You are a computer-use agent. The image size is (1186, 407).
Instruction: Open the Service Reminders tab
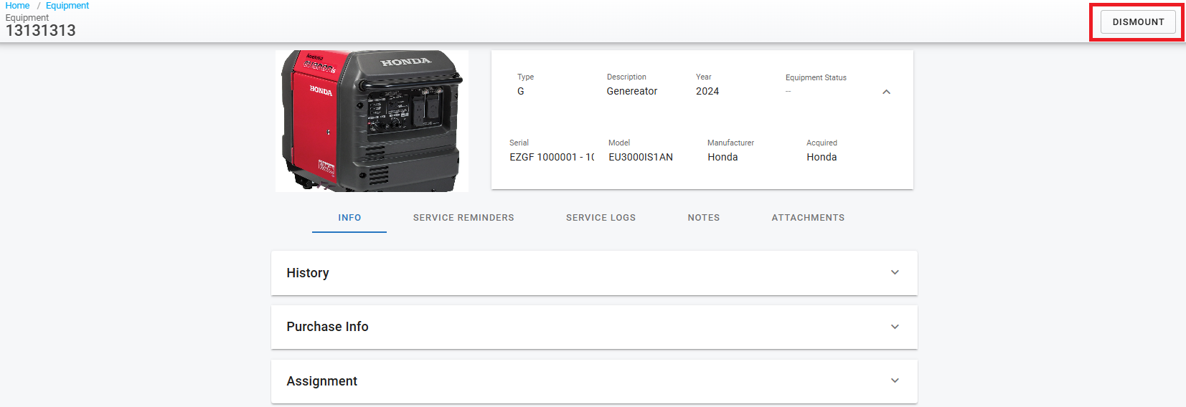click(x=463, y=218)
